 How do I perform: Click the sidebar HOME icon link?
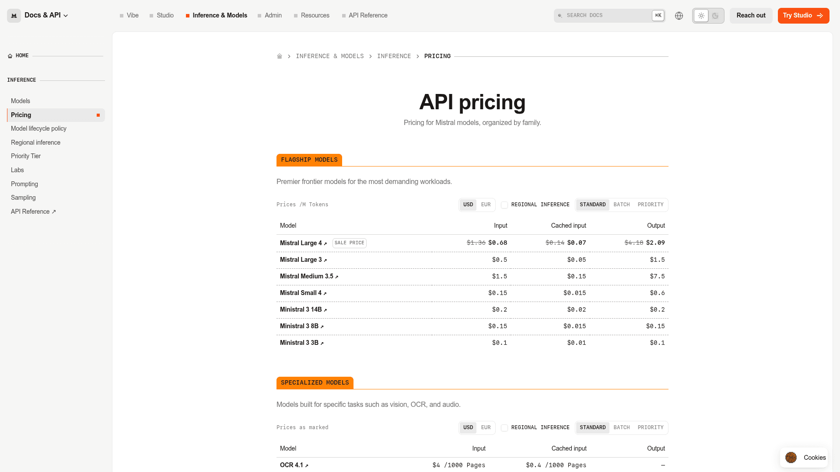point(18,56)
